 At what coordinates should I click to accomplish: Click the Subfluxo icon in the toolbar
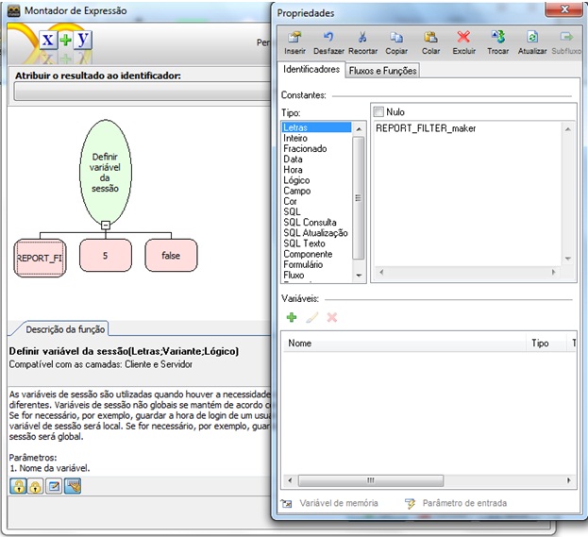point(566,37)
